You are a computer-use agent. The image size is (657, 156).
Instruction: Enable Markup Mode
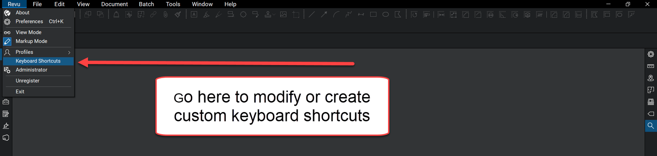point(31,41)
